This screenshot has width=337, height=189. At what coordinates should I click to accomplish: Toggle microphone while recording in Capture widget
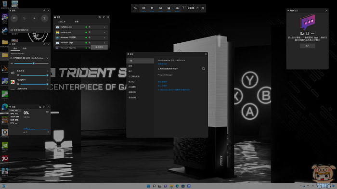pyautogui.click(x=44, y=18)
